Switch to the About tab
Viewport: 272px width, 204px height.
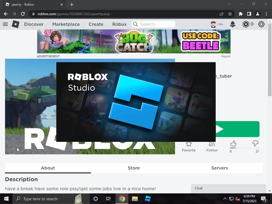coord(48,168)
